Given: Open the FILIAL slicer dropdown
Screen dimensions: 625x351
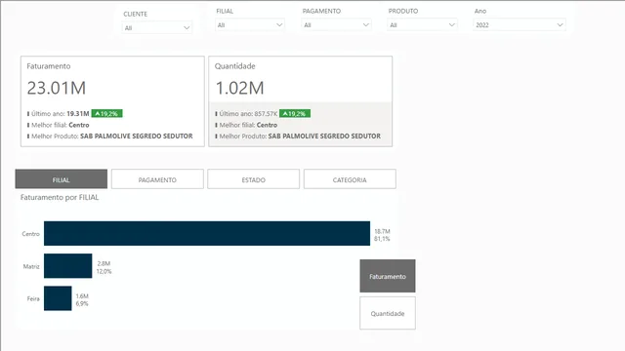Looking at the screenshot, I should pyautogui.click(x=250, y=25).
